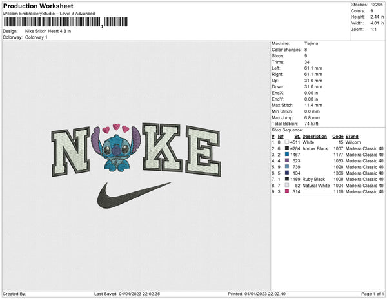Viewport: 387px width, 299px height.
Task: Click the Zoom value '1:1'
Action: pos(373,30)
